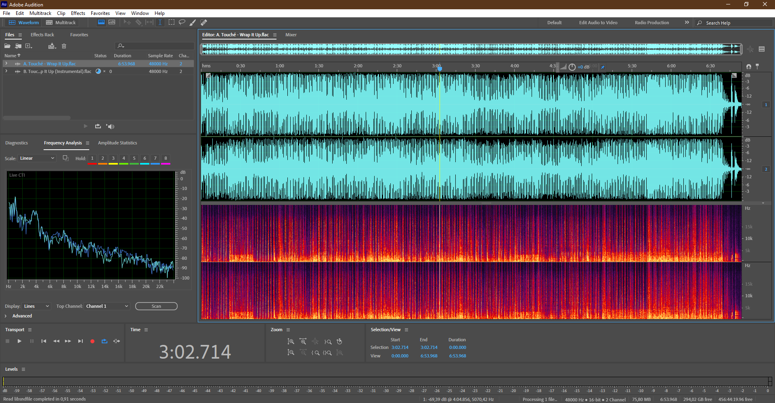Click the Zoom Out (Amplitude) icon

coord(291,353)
